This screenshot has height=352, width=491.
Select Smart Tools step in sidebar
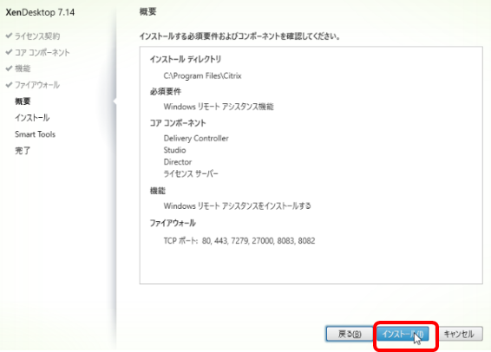point(35,134)
